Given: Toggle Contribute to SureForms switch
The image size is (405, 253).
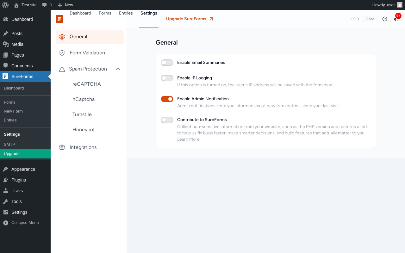Looking at the screenshot, I should (167, 120).
